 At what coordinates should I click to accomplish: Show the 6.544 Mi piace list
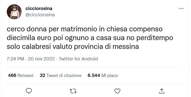pos(103,75)
